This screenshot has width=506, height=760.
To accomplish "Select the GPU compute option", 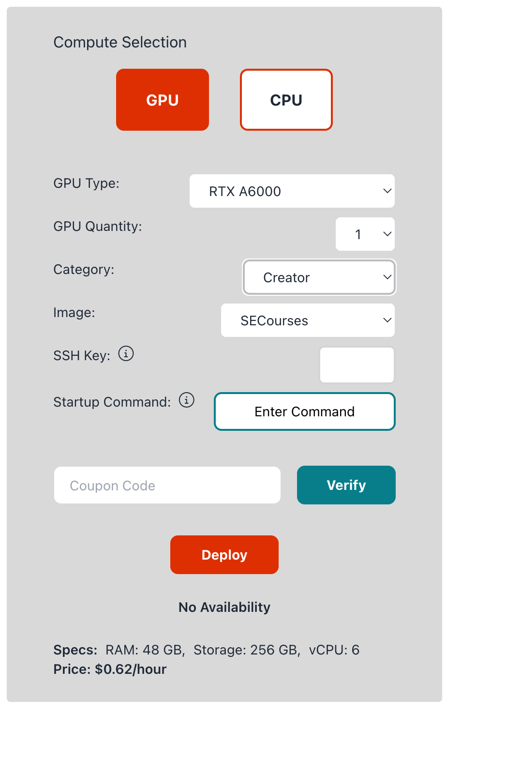I will tap(163, 100).
